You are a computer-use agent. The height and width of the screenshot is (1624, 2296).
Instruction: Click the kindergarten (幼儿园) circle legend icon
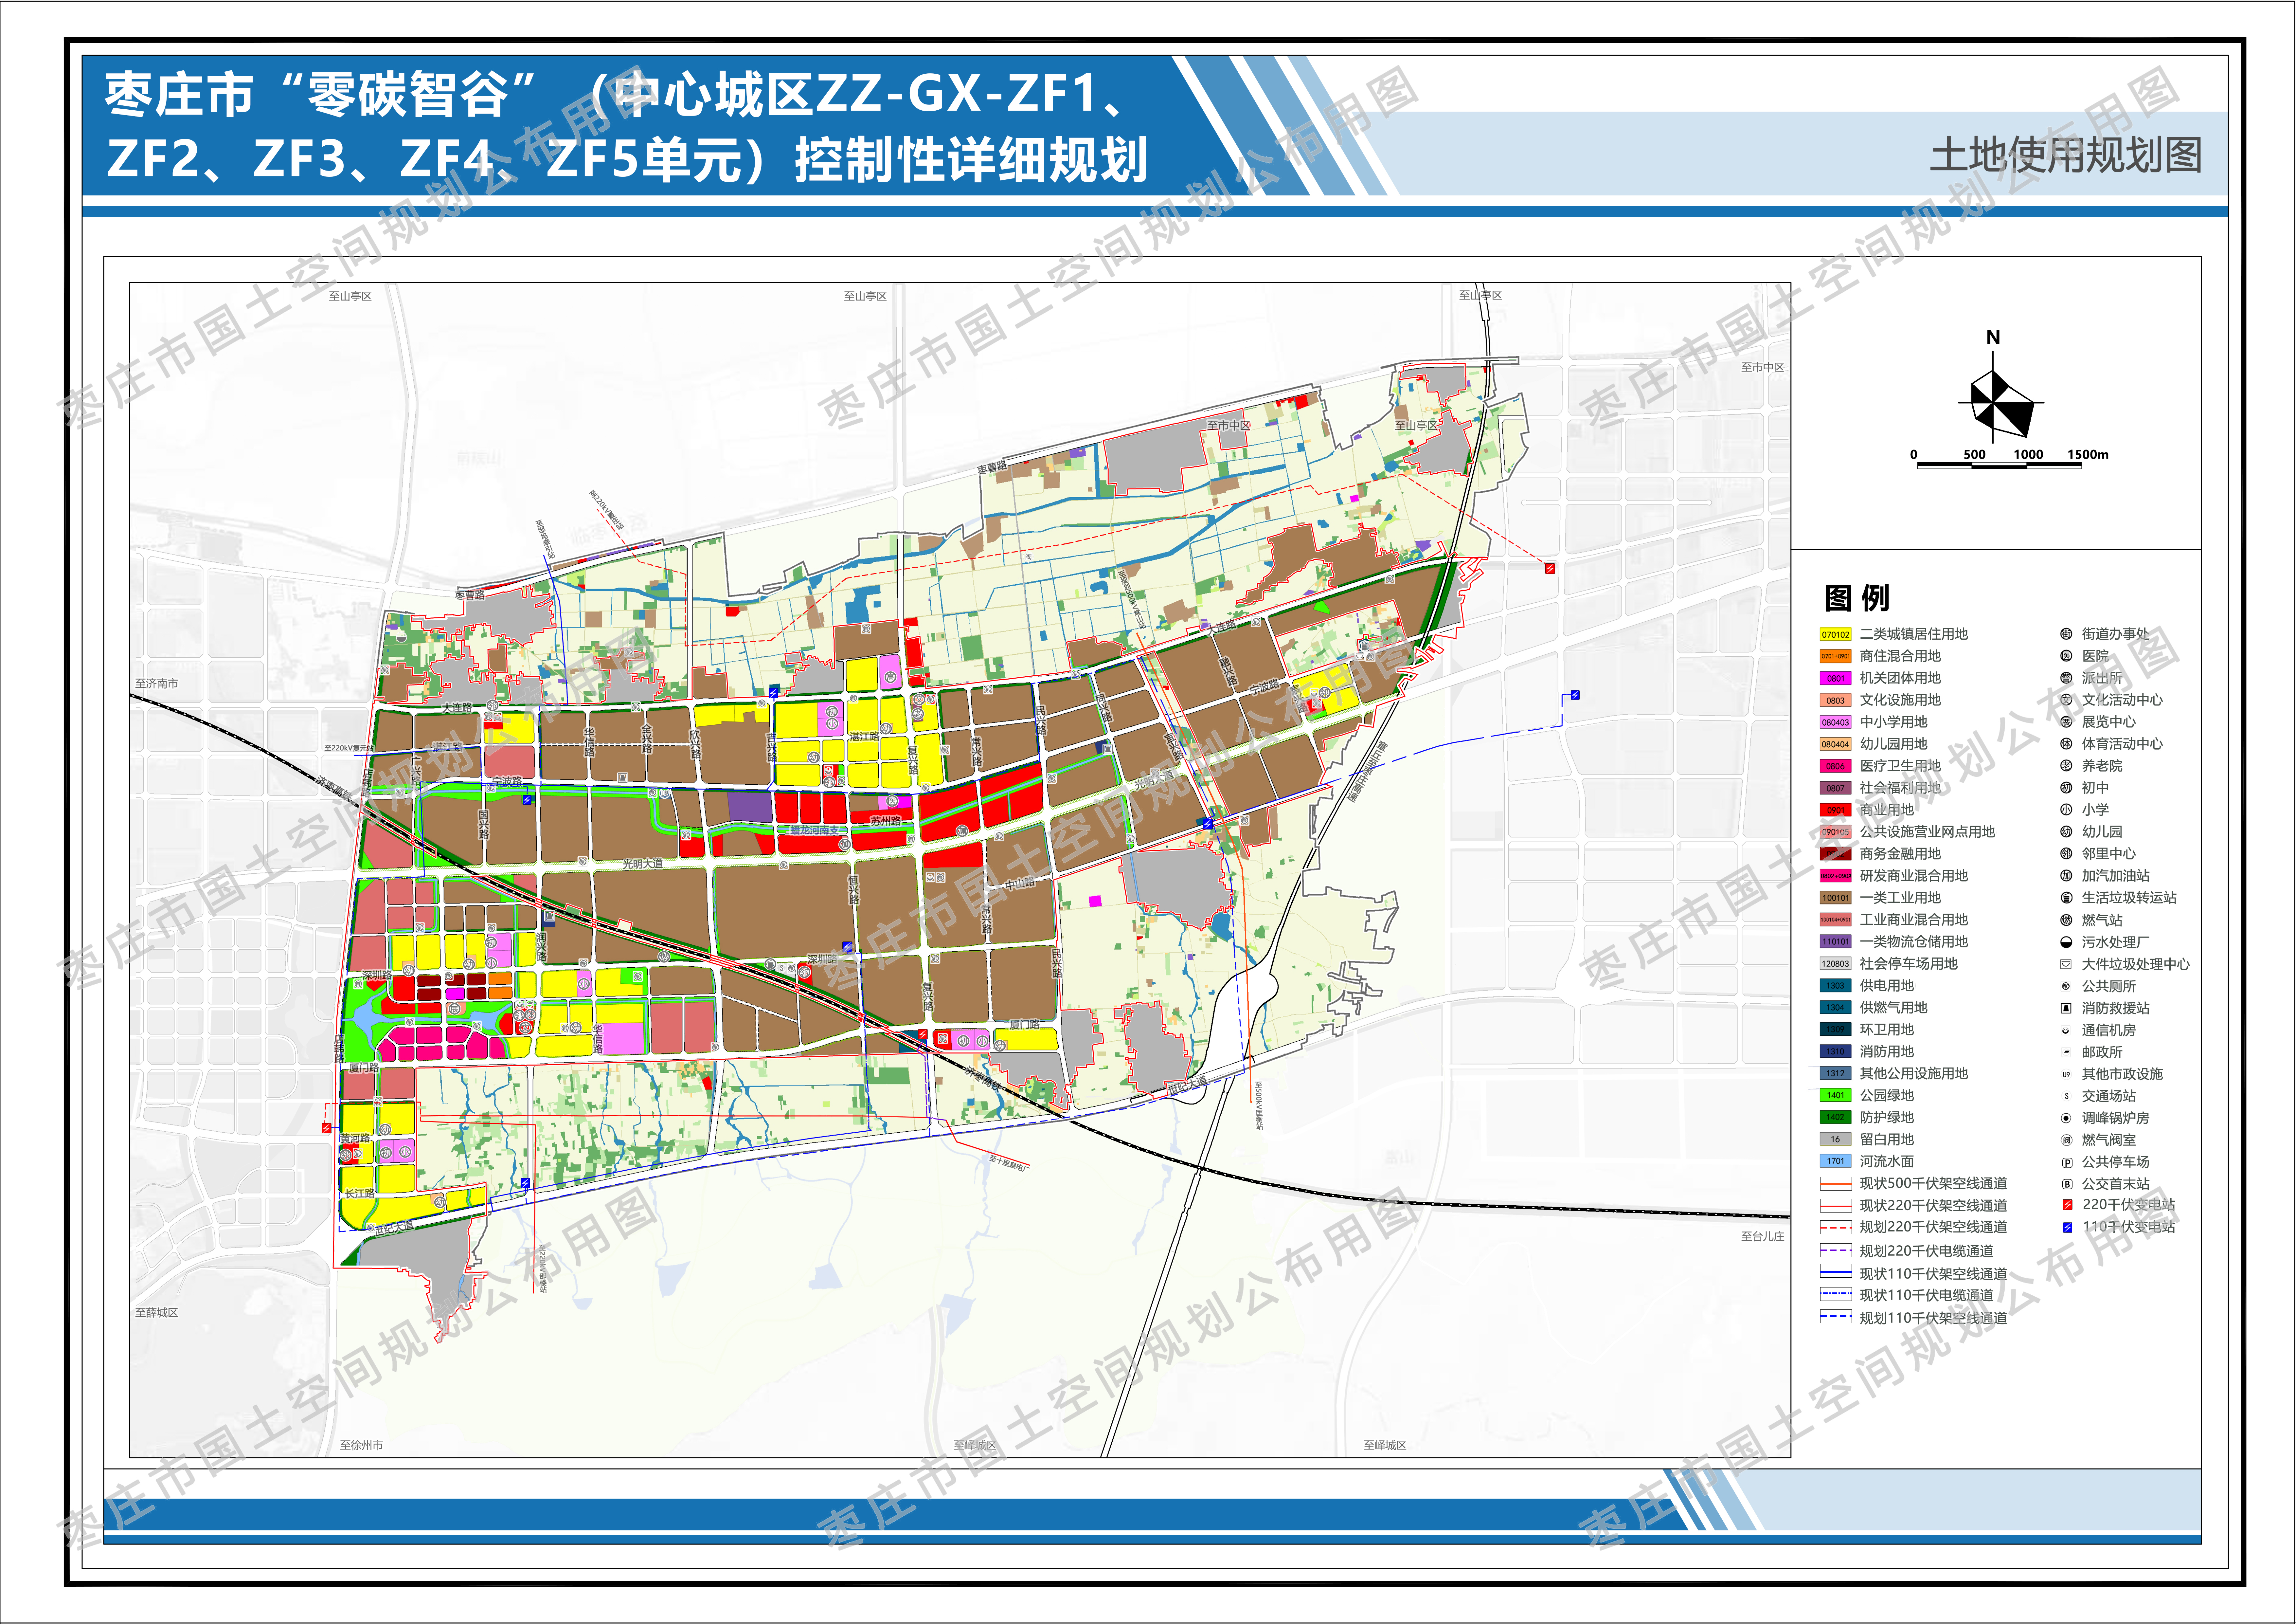[2066, 831]
